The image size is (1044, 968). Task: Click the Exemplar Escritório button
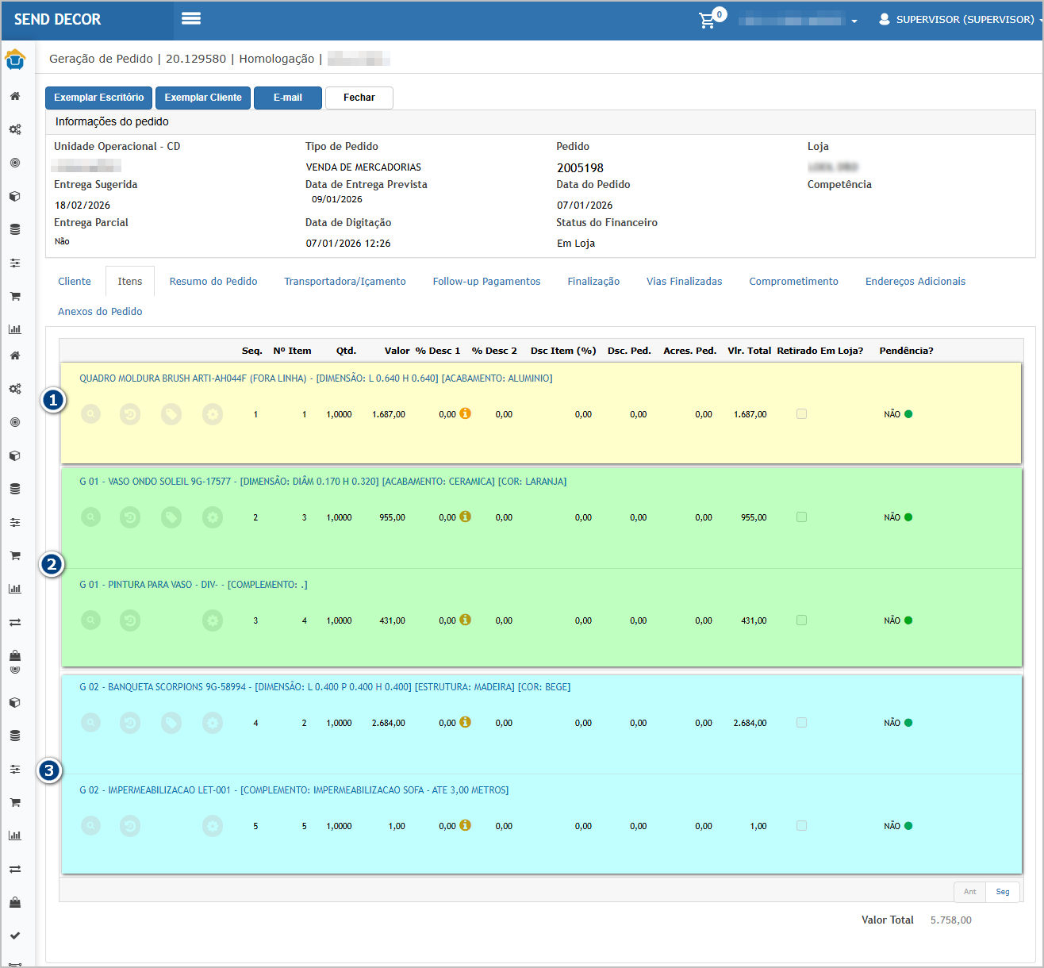[99, 98]
